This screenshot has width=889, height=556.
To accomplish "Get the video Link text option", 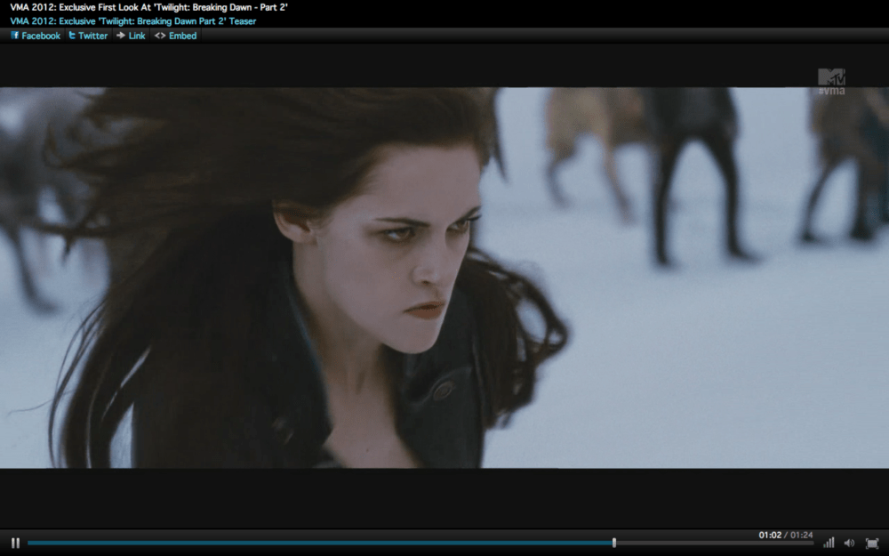I will click(x=137, y=36).
